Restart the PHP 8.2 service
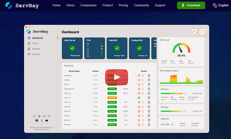Screen dimensions: 231x139 (143, 120)
